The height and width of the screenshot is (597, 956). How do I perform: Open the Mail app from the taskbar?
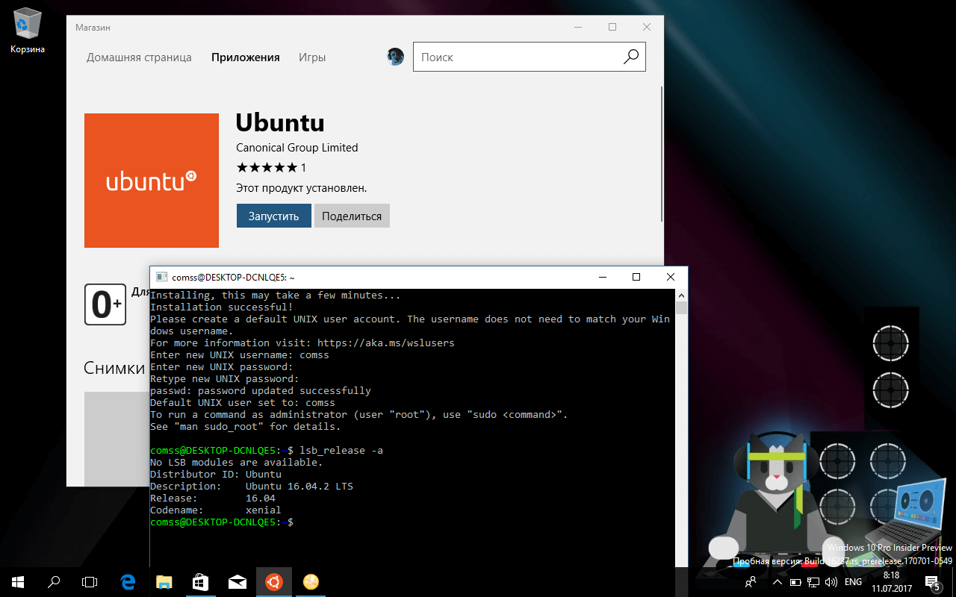click(x=237, y=581)
